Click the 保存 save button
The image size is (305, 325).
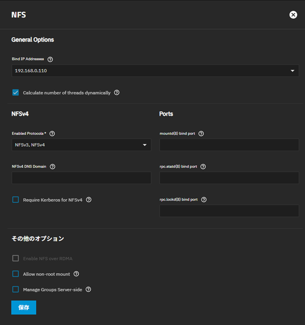pos(24,308)
